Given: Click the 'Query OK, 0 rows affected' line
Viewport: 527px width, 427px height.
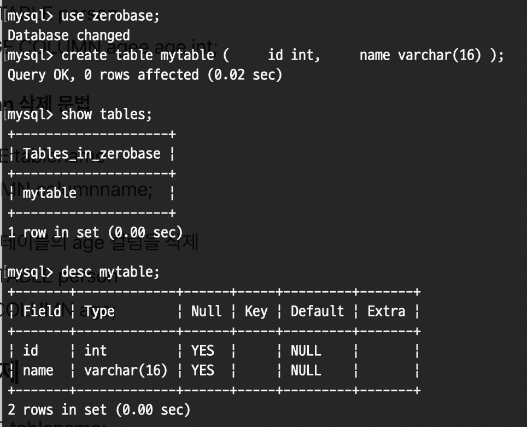Looking at the screenshot, I should click(x=145, y=74).
